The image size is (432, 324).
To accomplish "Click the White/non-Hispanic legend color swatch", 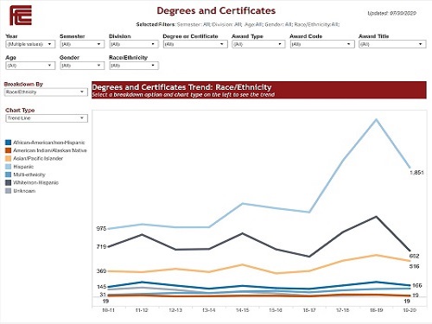I will tap(8, 182).
